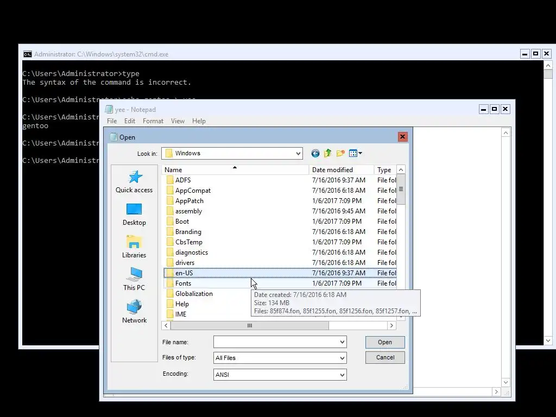This screenshot has height=417, width=556.
Task: Click the diagnostics folder icon
Action: tap(170, 252)
